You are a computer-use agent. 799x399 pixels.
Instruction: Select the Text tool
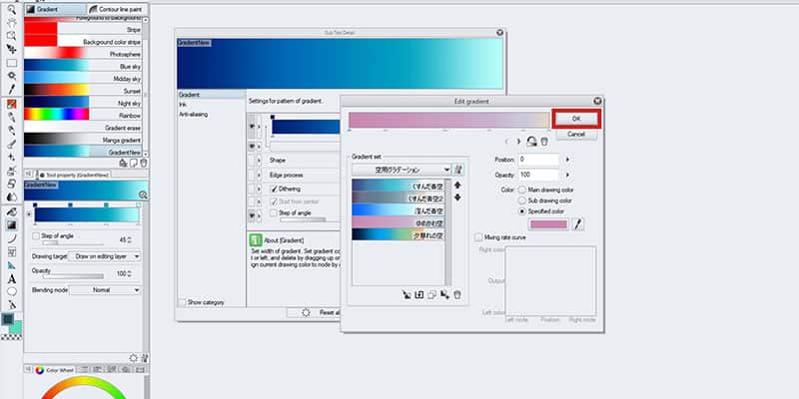[11, 279]
